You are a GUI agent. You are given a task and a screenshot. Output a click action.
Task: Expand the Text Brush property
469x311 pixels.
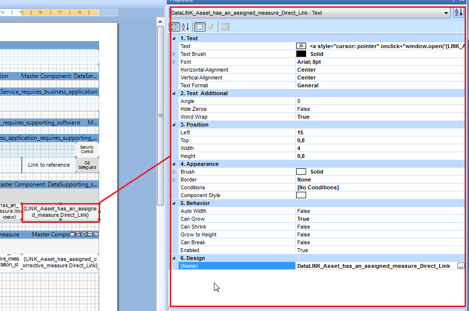click(174, 54)
